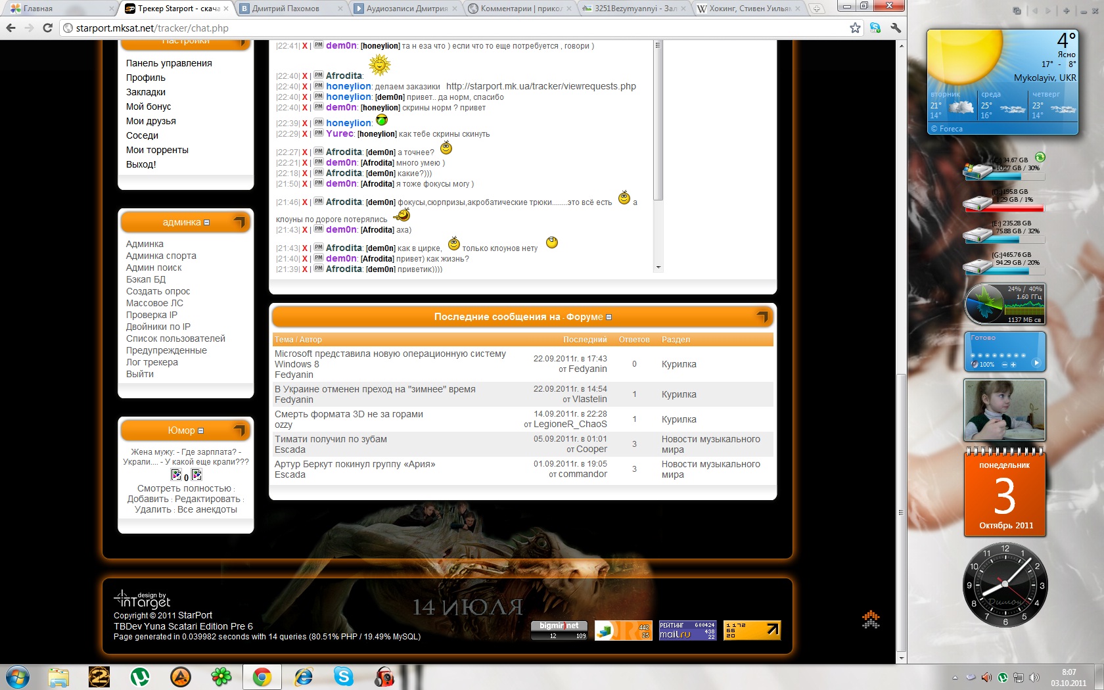This screenshot has width=1104, height=690.
Task: Click the chat box scrollbar down arrow
Action: pos(658,267)
